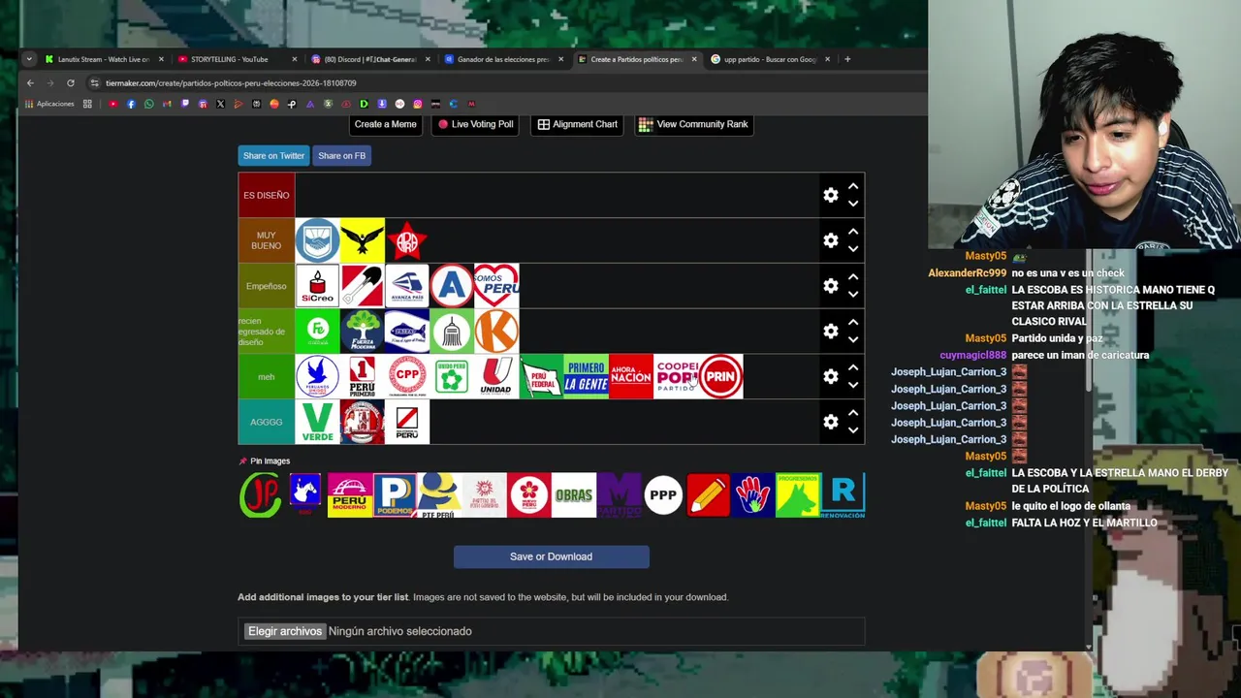Click Save or Download button
The height and width of the screenshot is (698, 1241).
[551, 556]
